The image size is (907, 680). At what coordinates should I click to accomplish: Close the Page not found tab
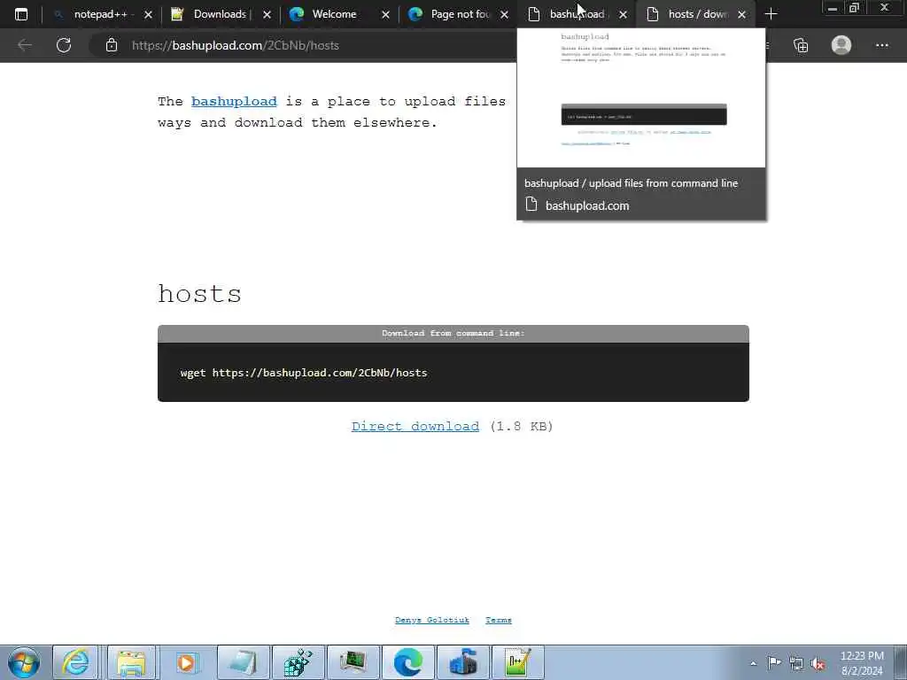tap(504, 14)
